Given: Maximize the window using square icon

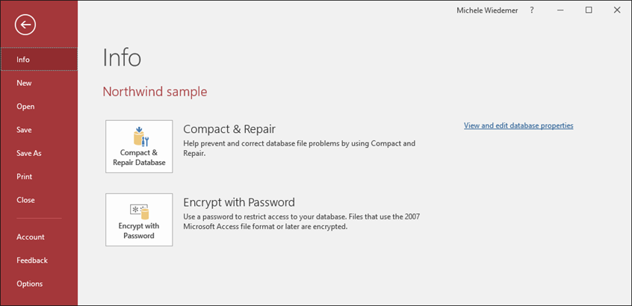Looking at the screenshot, I should (x=589, y=10).
